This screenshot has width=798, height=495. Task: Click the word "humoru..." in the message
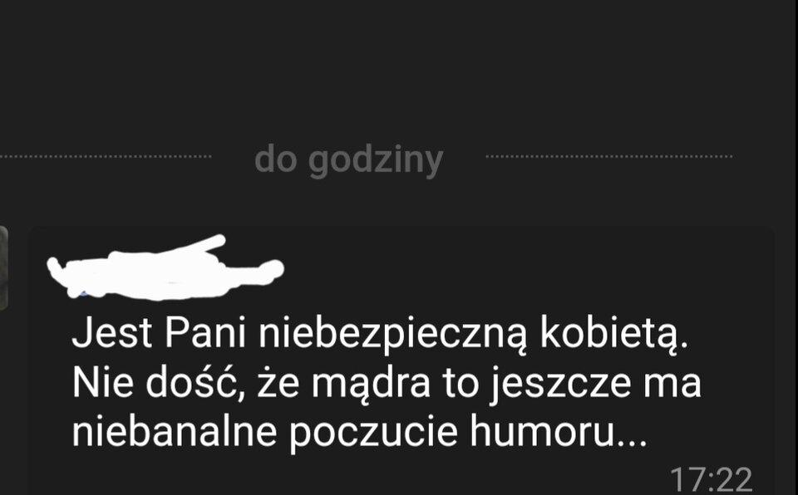point(559,431)
